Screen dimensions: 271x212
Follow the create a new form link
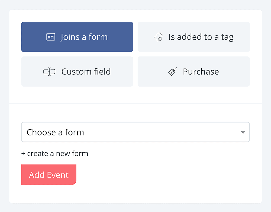(x=55, y=154)
